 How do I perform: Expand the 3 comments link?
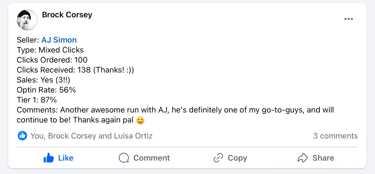coord(335,136)
